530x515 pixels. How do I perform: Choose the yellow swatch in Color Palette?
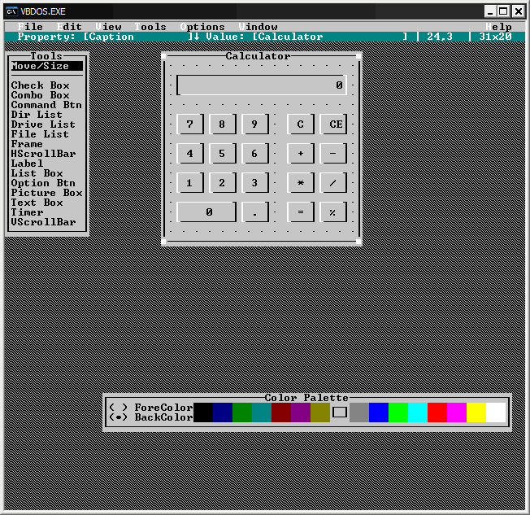[x=476, y=412]
